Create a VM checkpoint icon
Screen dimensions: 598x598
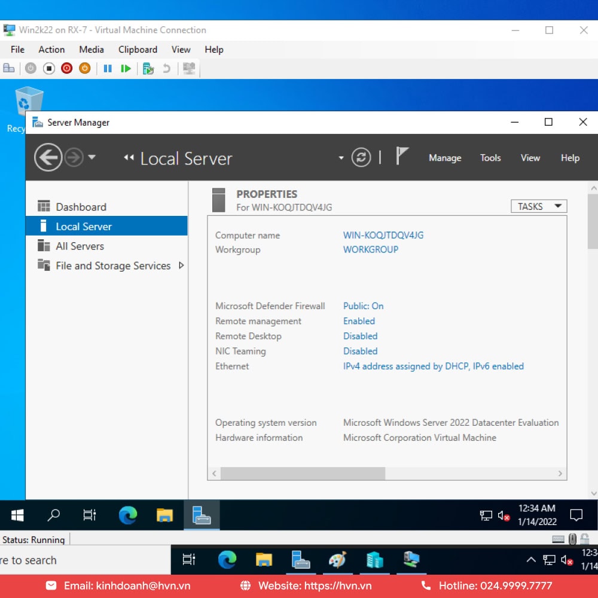point(148,69)
